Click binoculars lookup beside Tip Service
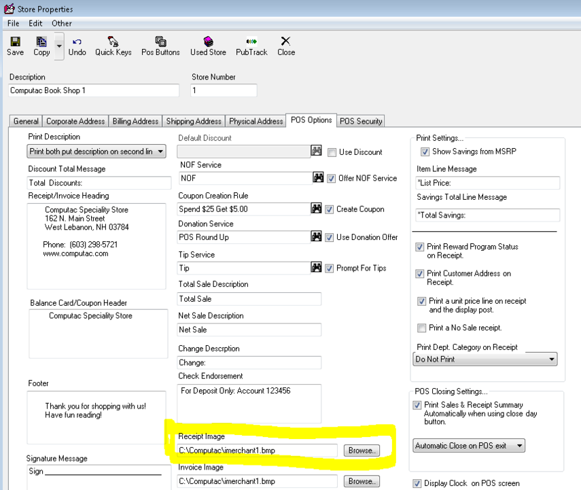 [316, 267]
